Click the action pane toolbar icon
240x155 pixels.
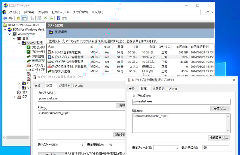point(64,18)
